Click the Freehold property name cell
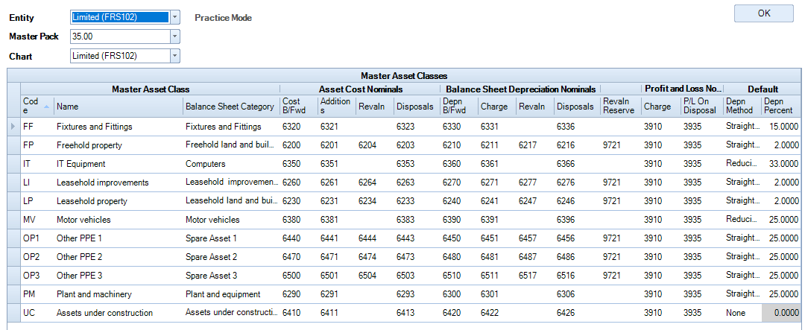 [118, 145]
